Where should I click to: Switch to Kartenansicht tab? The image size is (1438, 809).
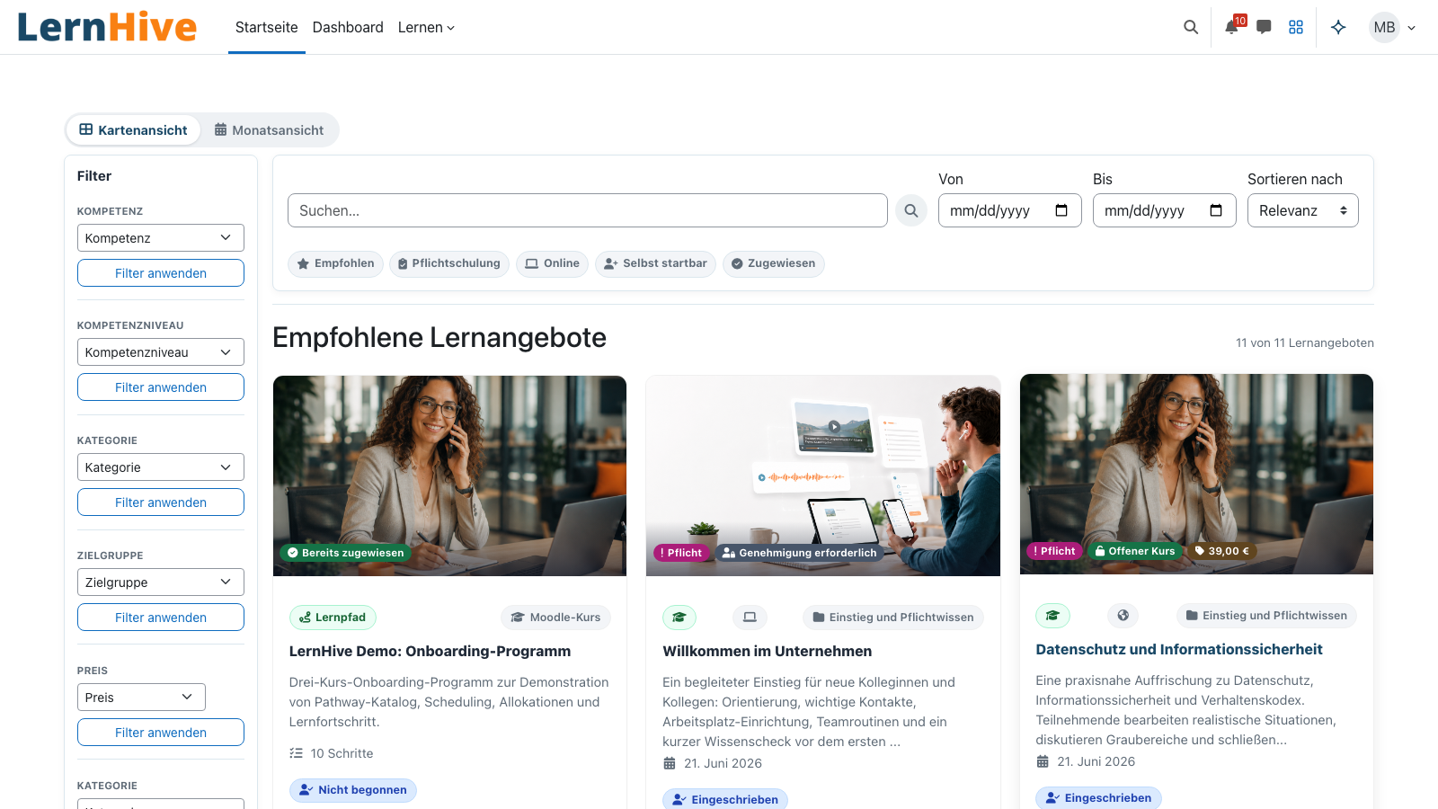[x=133, y=129]
